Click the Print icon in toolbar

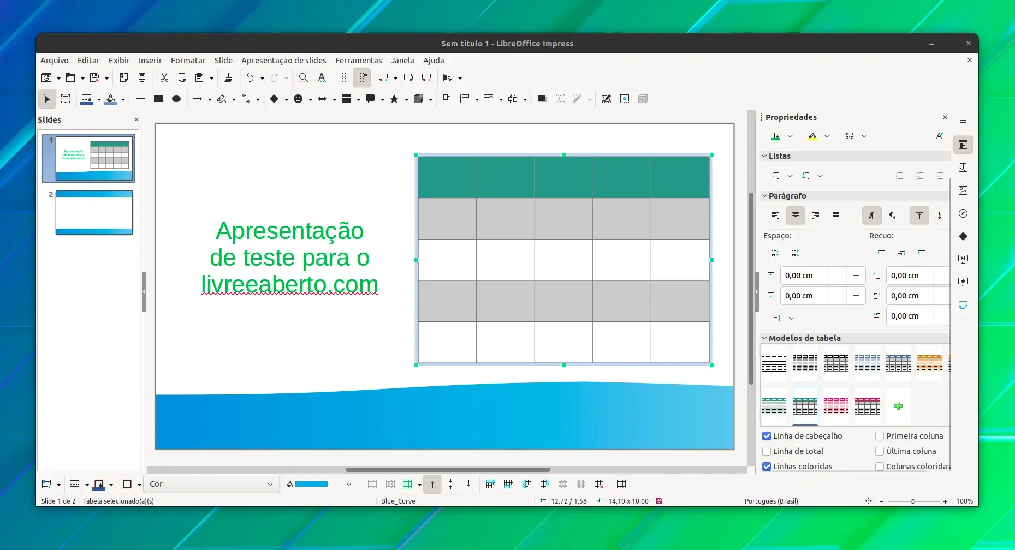coord(142,77)
